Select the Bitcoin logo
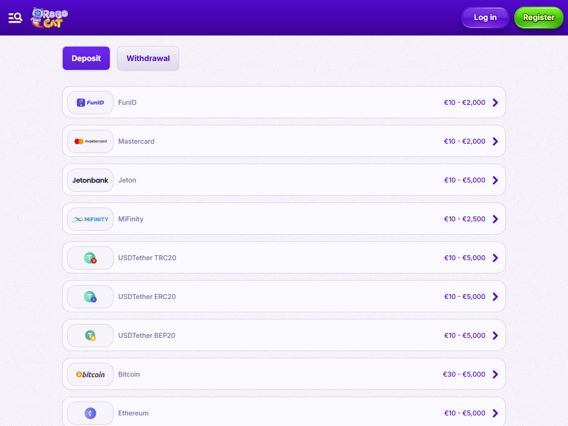The height and width of the screenshot is (426, 568). (x=90, y=374)
